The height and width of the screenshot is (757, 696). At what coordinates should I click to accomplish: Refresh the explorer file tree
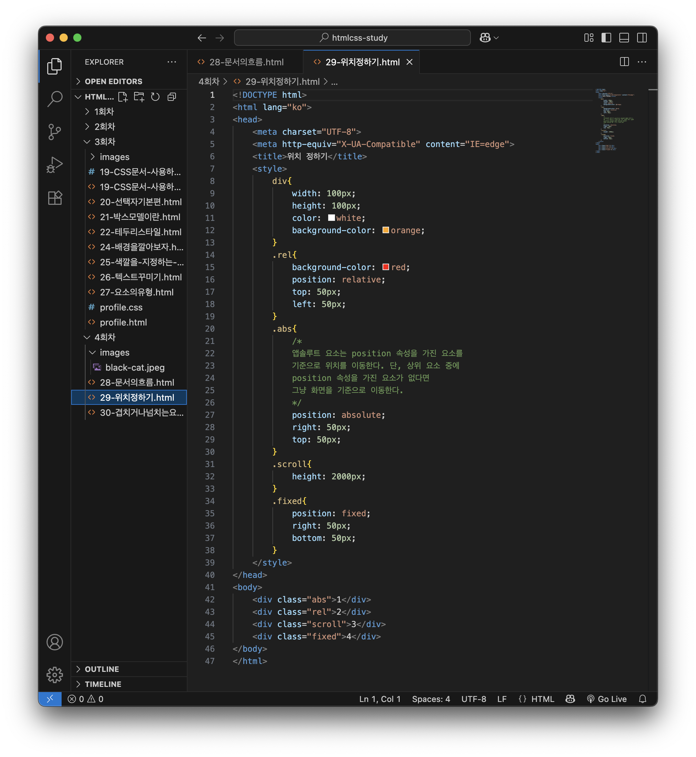pyautogui.click(x=155, y=97)
